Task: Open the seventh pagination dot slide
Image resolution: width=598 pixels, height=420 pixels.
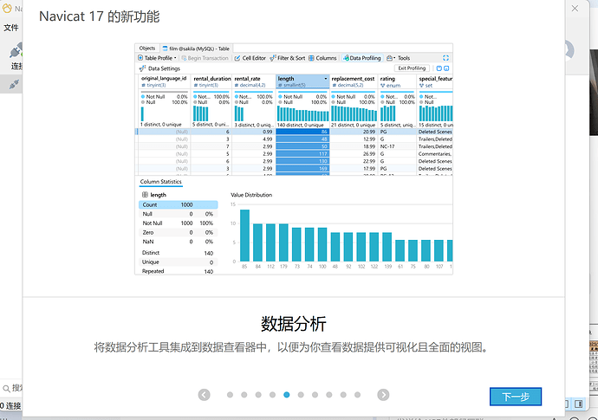Action: [x=315, y=395]
